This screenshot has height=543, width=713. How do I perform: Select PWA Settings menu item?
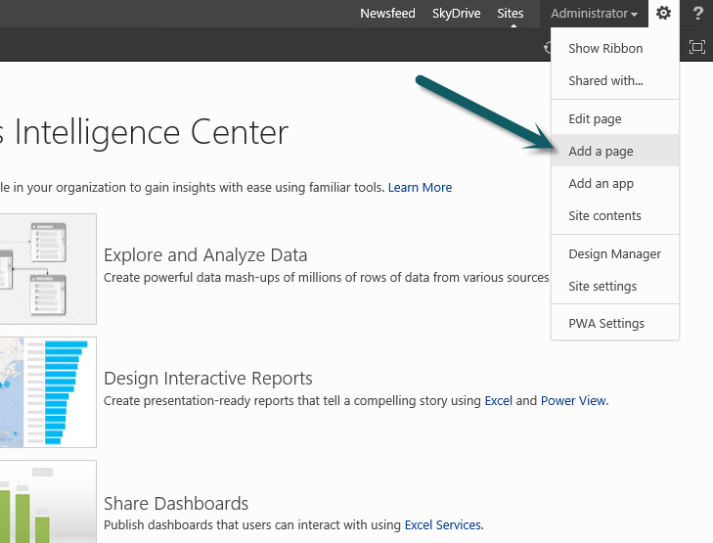(606, 324)
